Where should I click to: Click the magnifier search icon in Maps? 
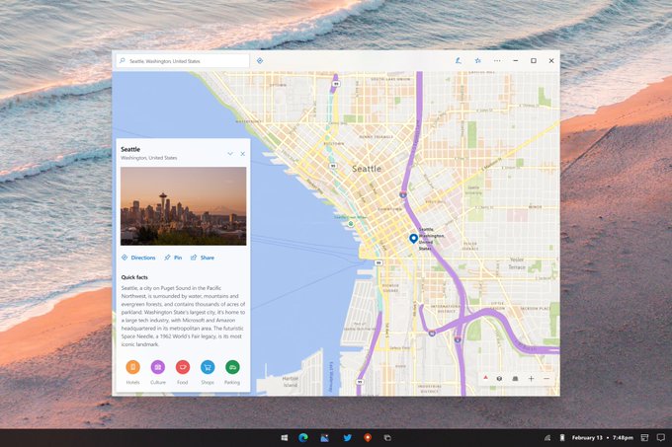click(123, 61)
